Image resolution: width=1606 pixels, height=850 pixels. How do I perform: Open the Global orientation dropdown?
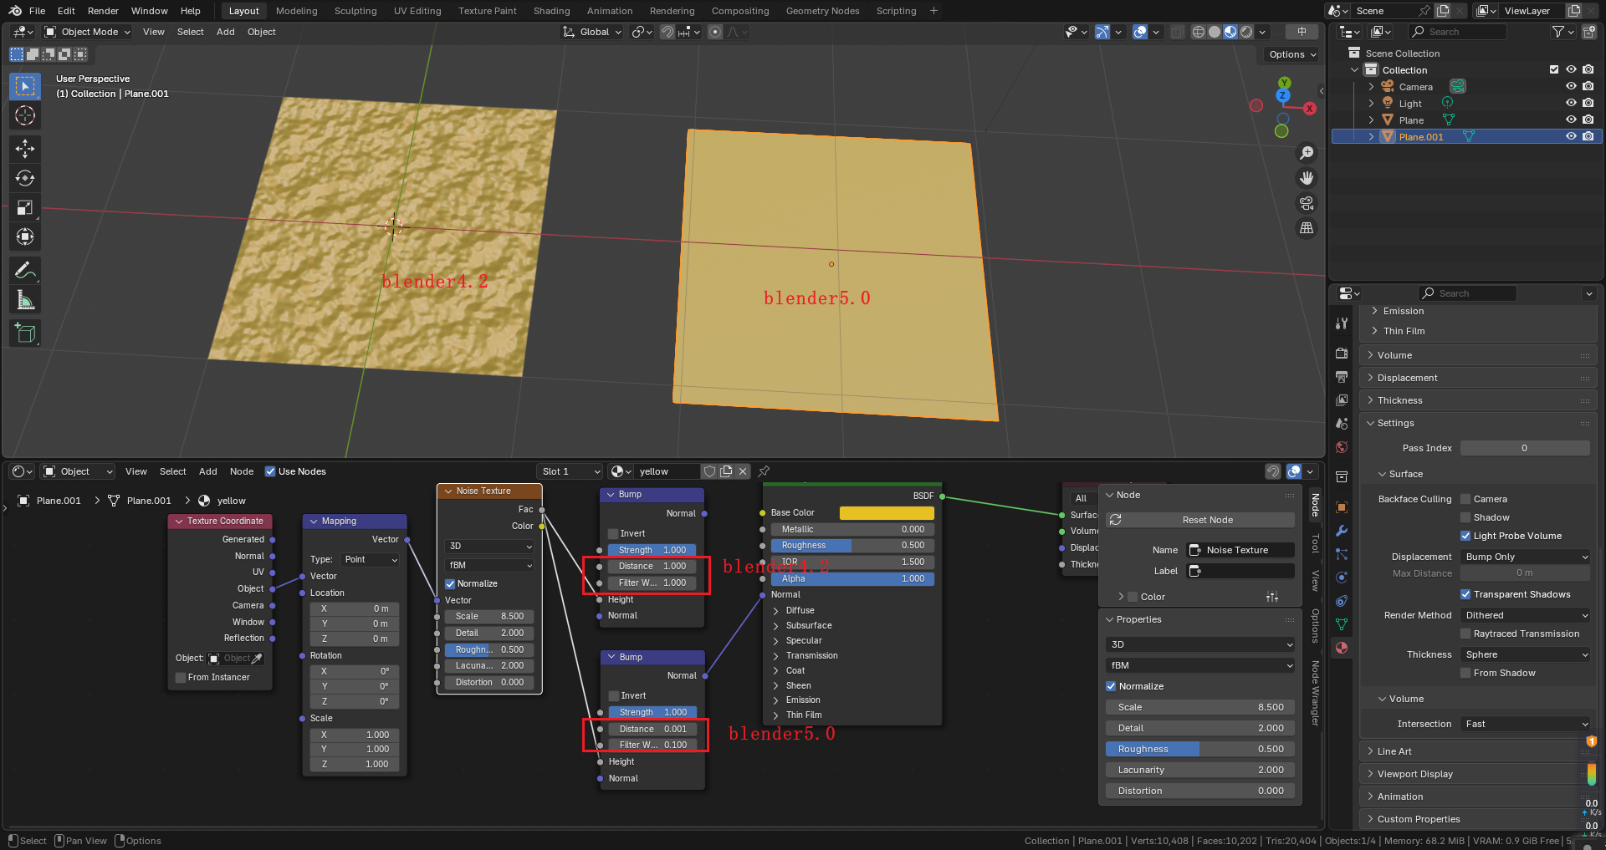(592, 32)
